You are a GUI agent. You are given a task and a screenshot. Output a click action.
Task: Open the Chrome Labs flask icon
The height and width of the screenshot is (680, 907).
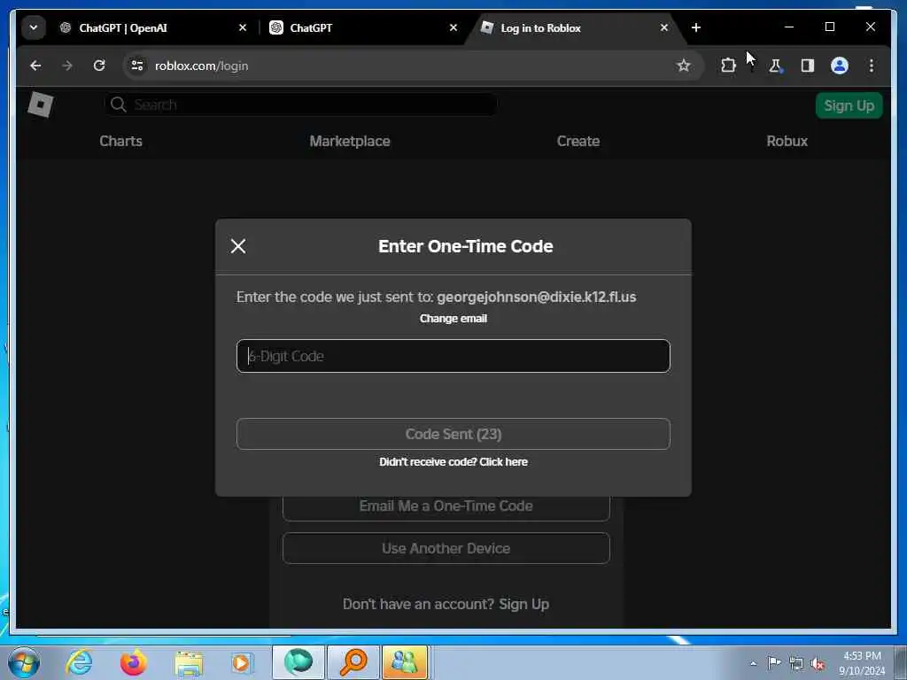775,66
